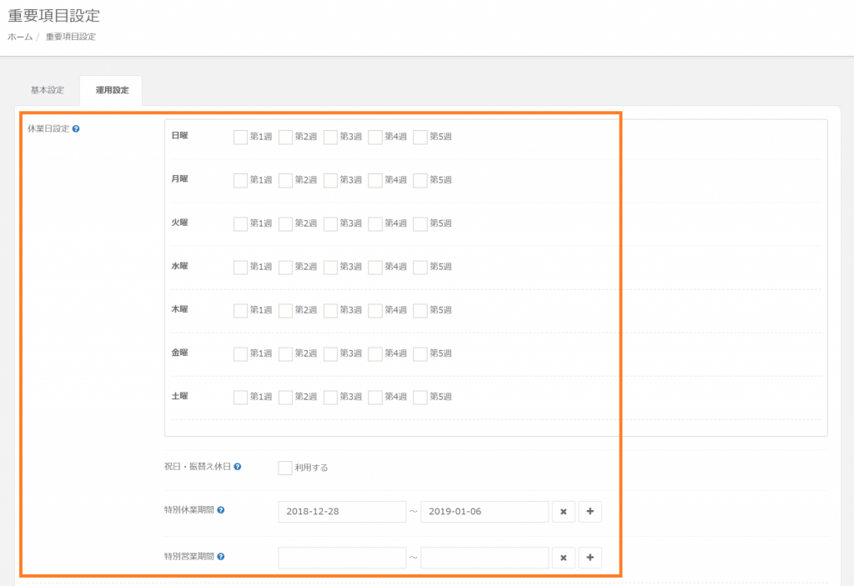854x586 pixels.
Task: Check 第1週 for 日曜
Action: coord(240,137)
